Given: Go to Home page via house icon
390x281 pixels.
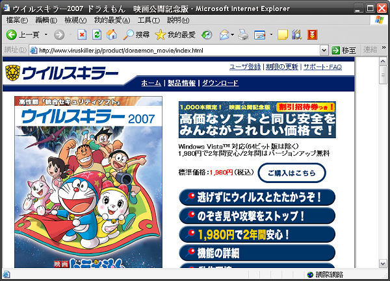Looking at the screenshot, I should [111, 34].
